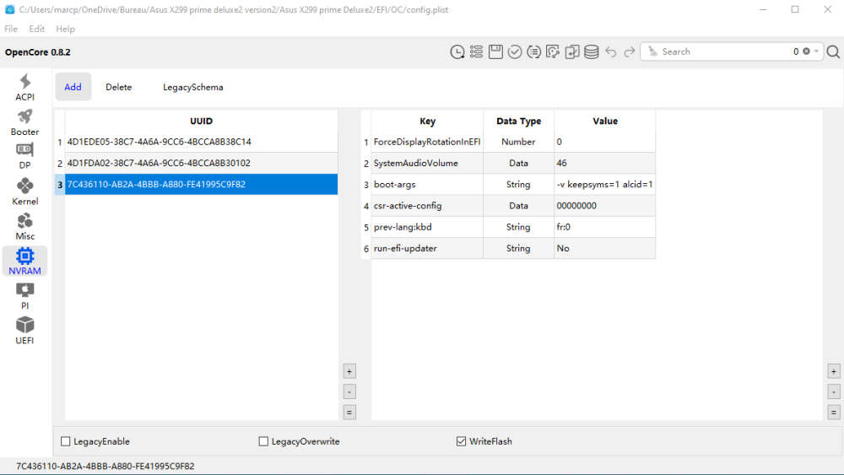Click the prev-lang:kbd key cell
Viewport: 844px width, 475px height.
(427, 227)
